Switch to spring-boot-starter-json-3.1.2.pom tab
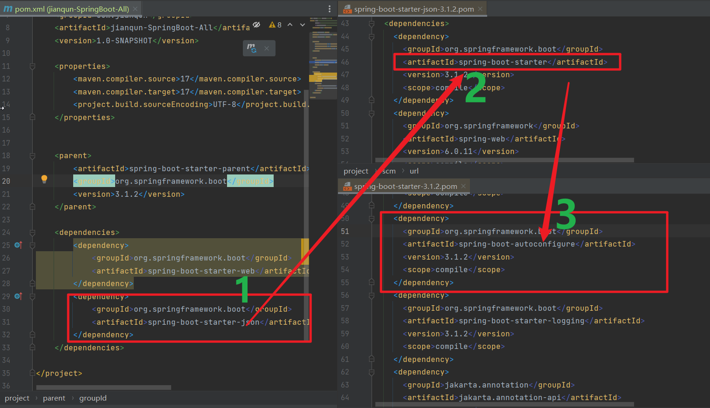Screen dimensions: 710x408 coord(413,9)
